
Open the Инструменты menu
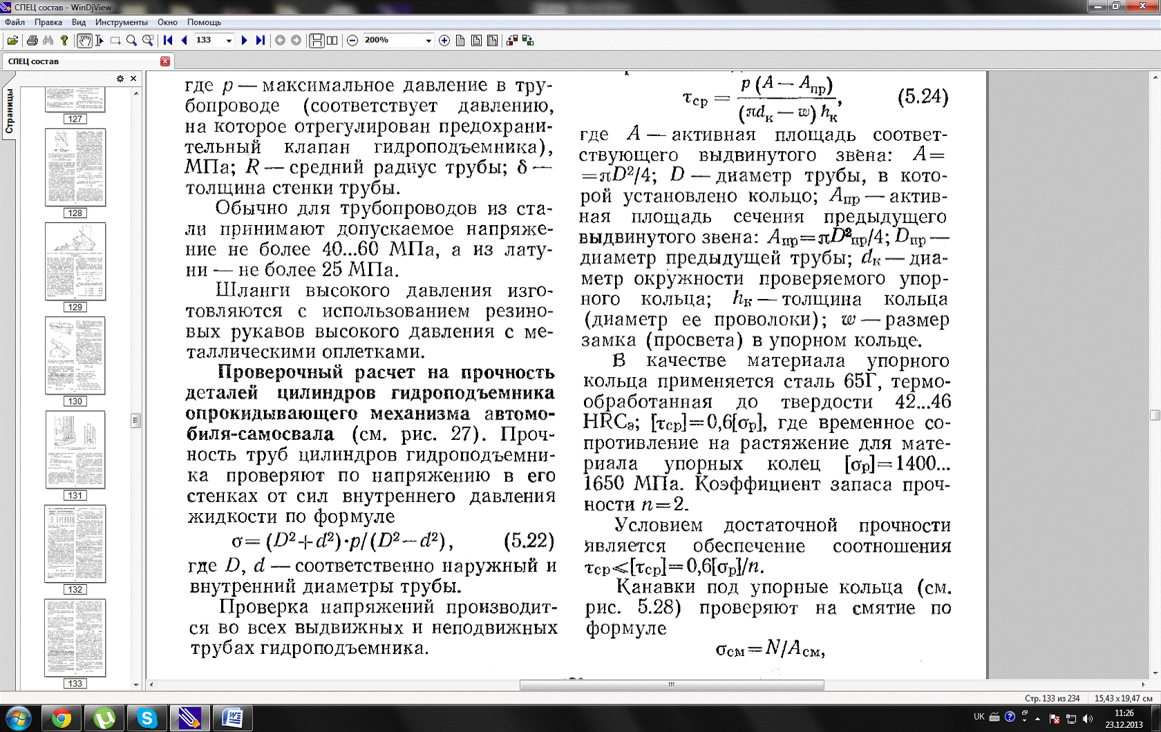(121, 22)
